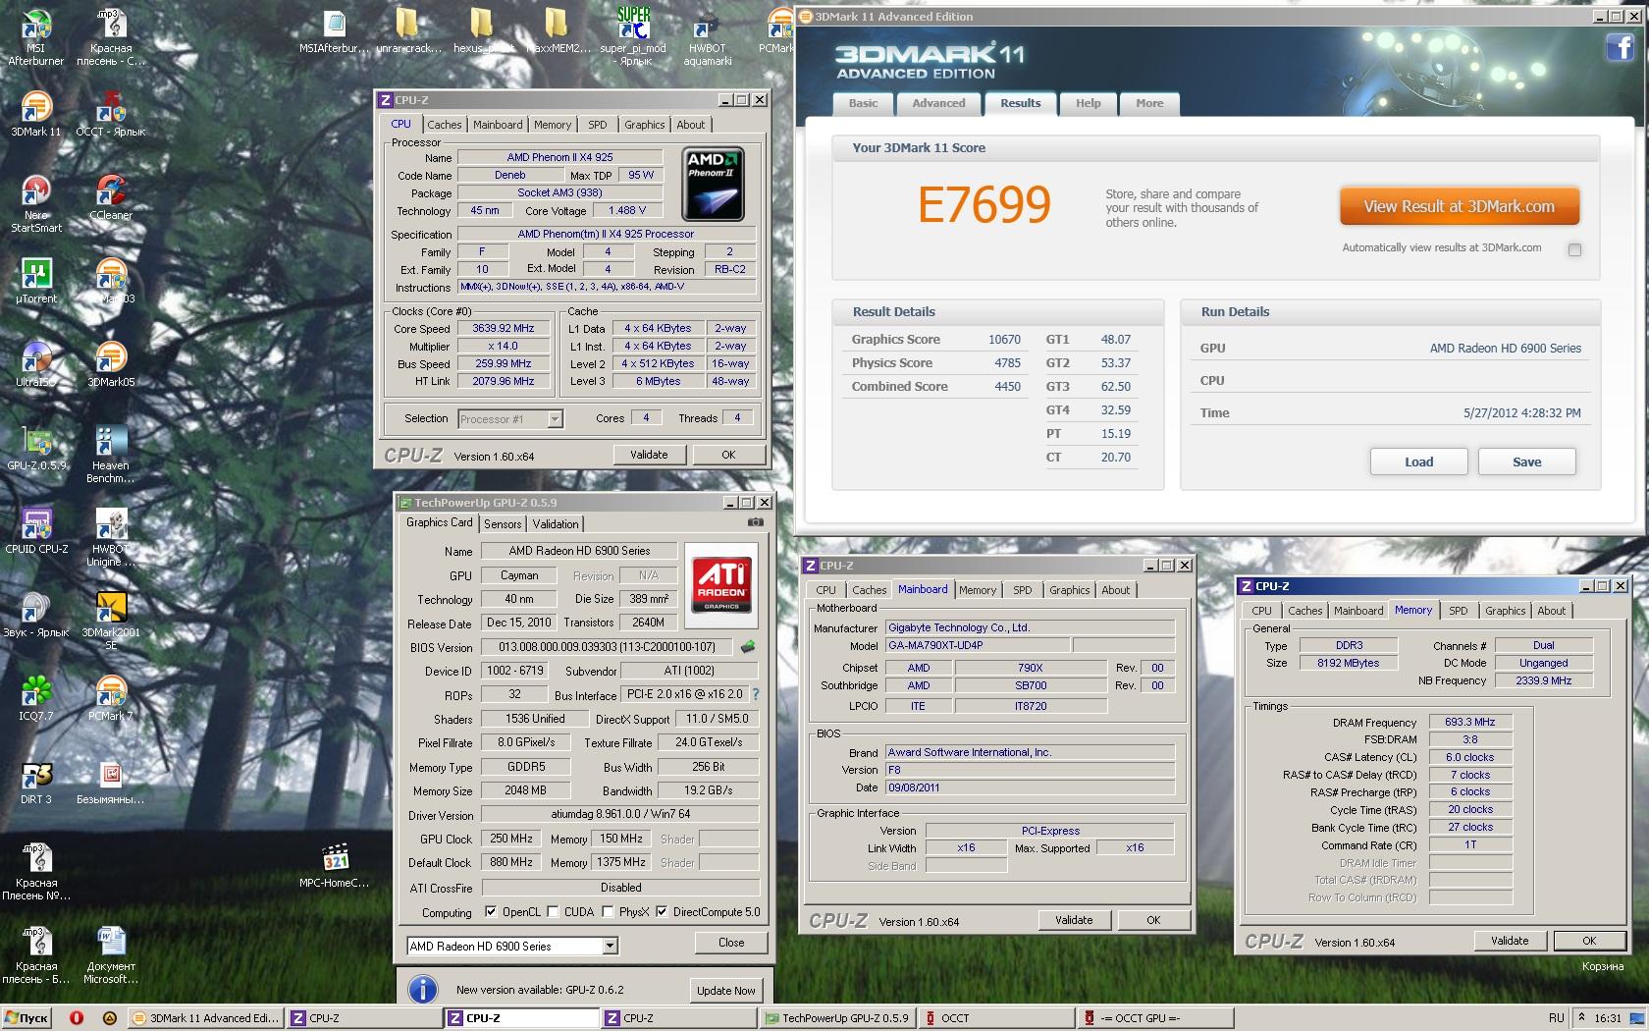This screenshot has height=1031, width=1649.
Task: Open CPUID CPU-Z desktop icon
Action: (36, 531)
